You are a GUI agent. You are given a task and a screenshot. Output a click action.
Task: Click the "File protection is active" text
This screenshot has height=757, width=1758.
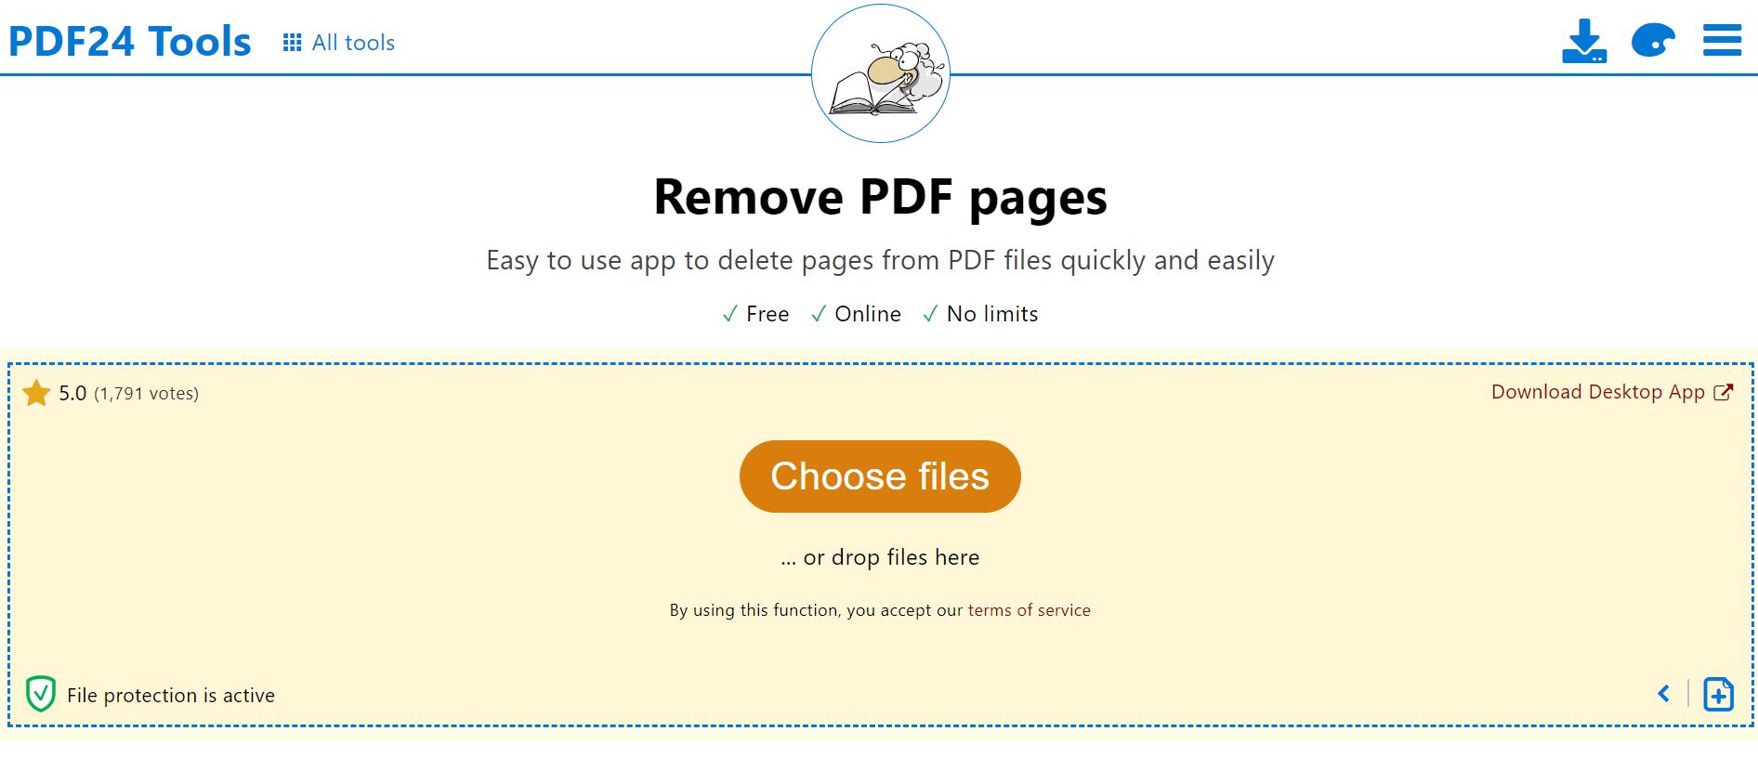171,696
